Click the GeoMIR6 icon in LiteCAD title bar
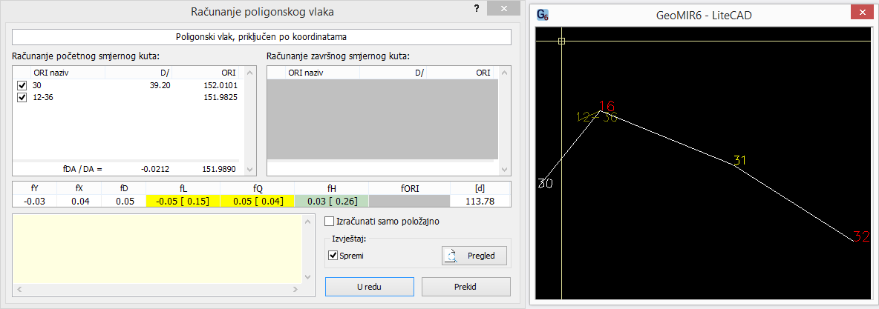This screenshot has height=309, width=879. click(543, 14)
